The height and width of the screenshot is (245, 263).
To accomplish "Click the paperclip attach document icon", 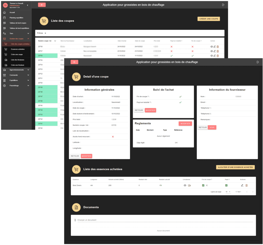I will point(75,220).
